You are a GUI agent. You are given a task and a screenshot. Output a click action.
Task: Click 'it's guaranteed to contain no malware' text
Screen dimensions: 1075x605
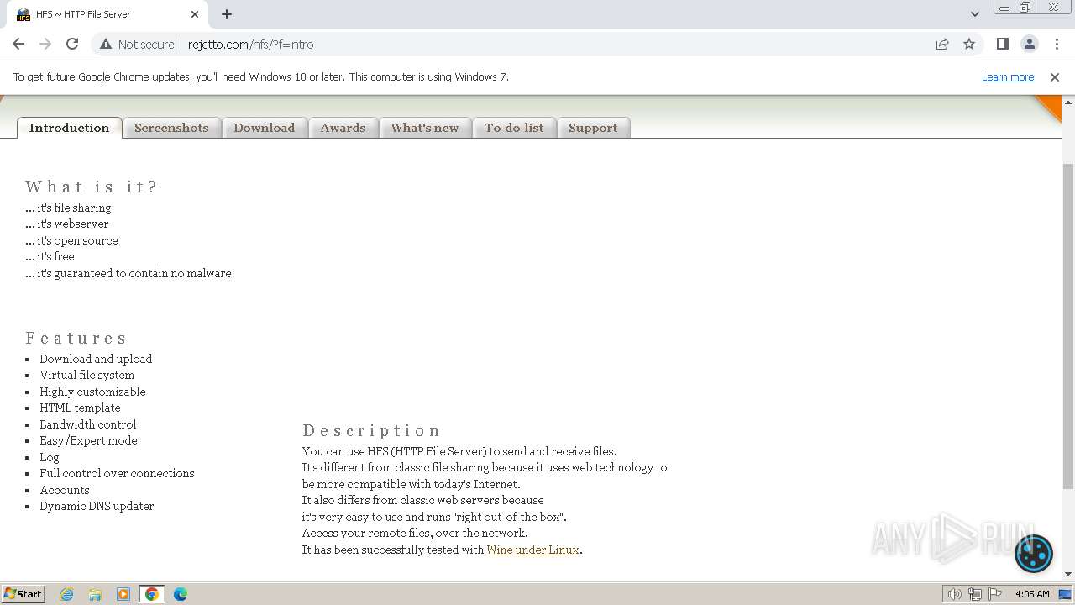click(x=134, y=273)
